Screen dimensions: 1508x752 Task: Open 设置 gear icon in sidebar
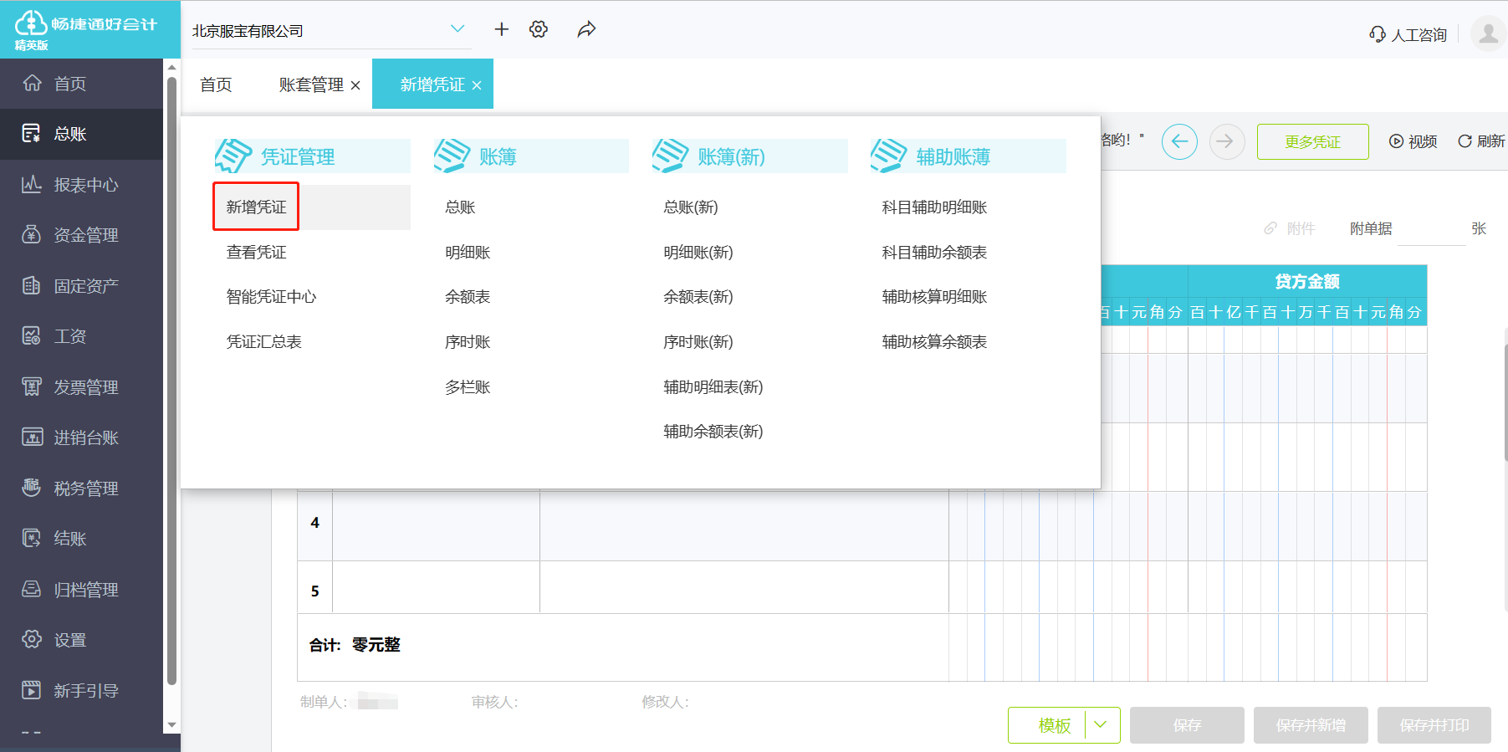32,639
